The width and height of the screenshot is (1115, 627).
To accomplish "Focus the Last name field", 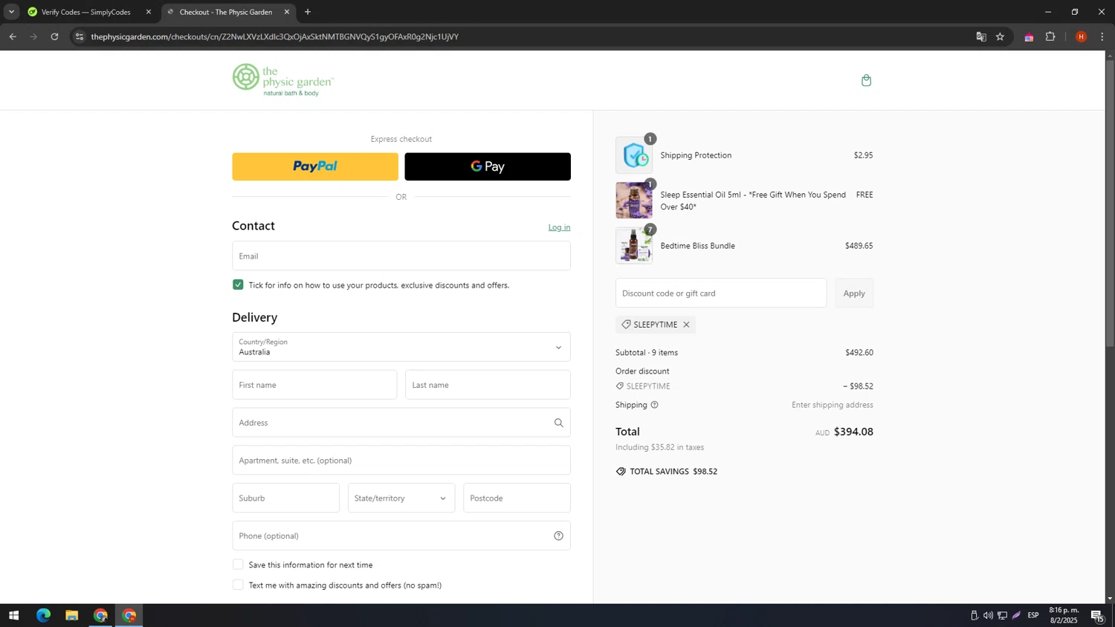I will coord(488,385).
